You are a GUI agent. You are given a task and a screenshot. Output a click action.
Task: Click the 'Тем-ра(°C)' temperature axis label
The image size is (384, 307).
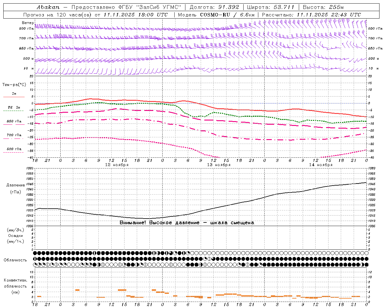pyautogui.click(x=14, y=85)
